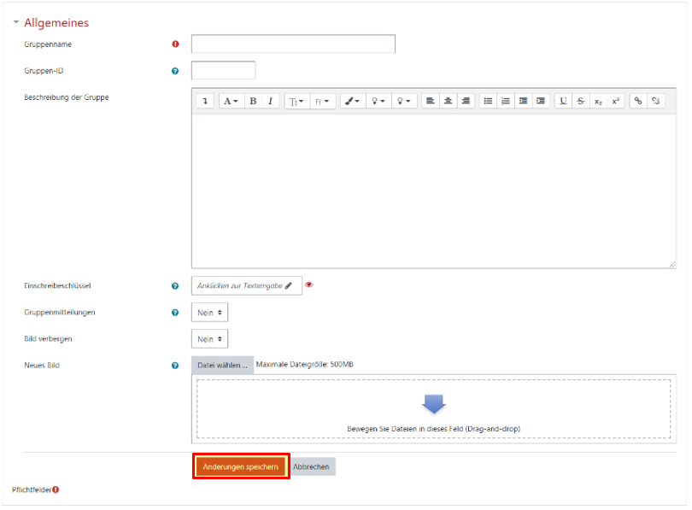This screenshot has width=692, height=510.
Task: Toggle bold formatting in the editor
Action: click(253, 101)
